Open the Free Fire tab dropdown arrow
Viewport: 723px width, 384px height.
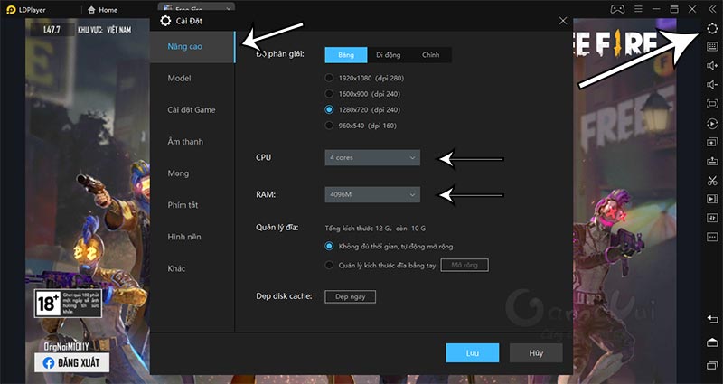229,9
